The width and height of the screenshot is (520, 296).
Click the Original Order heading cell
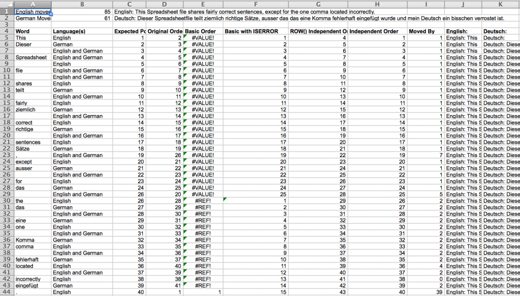pos(165,31)
